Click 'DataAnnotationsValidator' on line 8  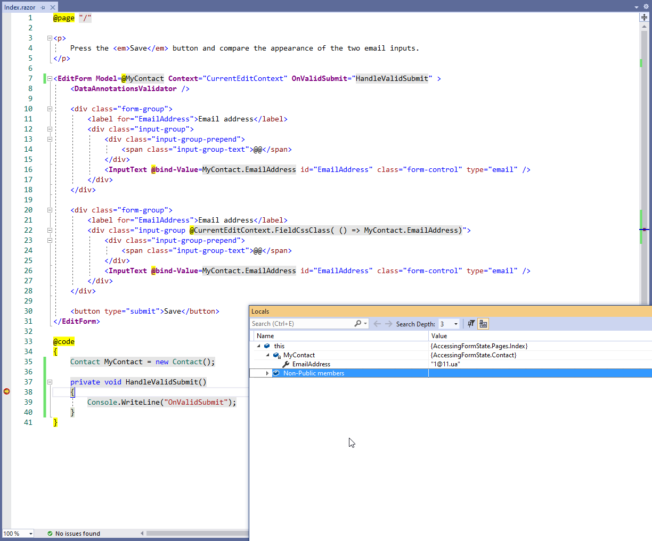(125, 89)
